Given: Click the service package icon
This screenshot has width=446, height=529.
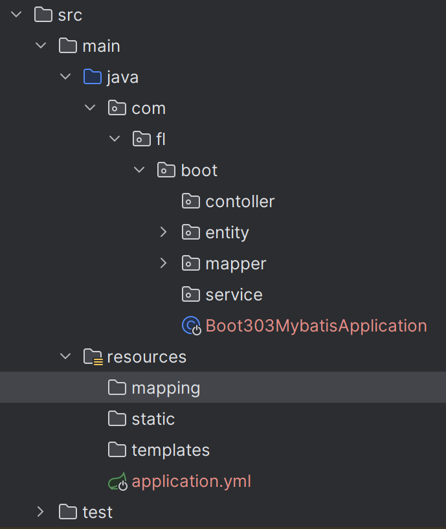Looking at the screenshot, I should 190,295.
